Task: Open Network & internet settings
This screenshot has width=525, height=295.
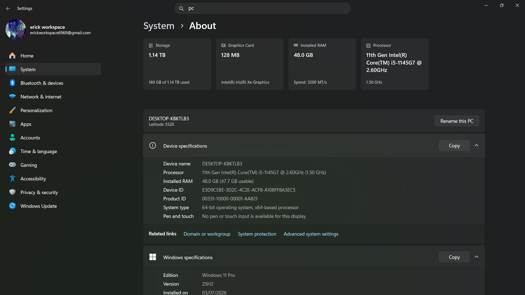Action: [53, 97]
